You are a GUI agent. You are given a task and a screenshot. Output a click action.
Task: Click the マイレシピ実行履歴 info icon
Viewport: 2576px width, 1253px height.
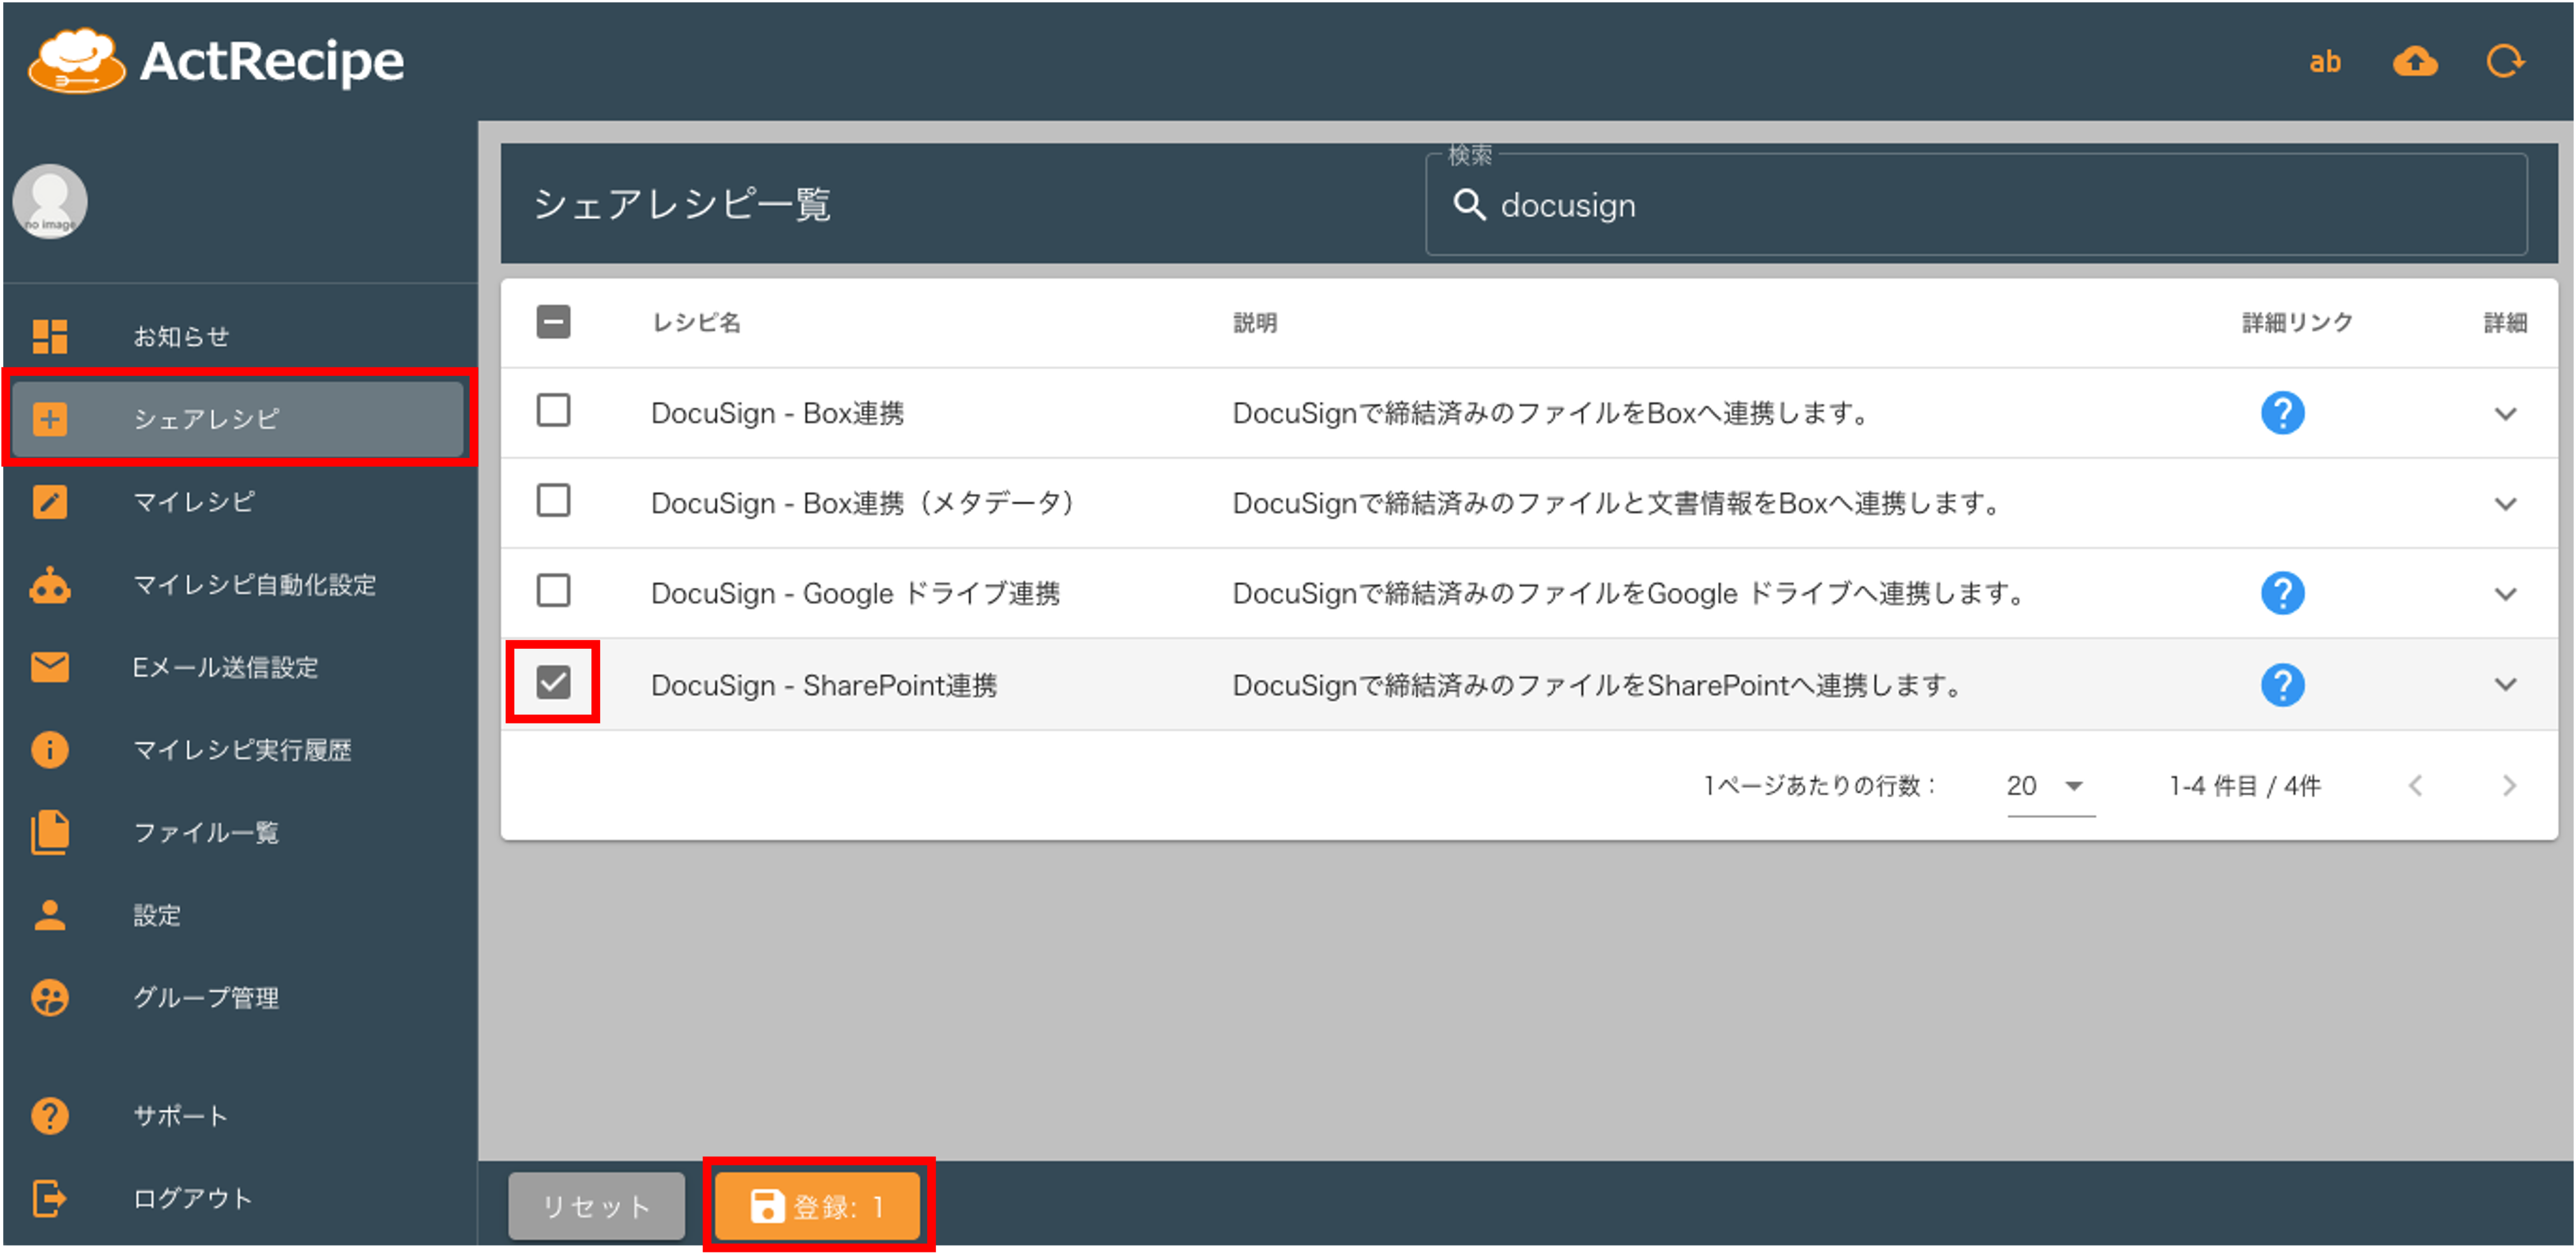pyautogui.click(x=50, y=750)
